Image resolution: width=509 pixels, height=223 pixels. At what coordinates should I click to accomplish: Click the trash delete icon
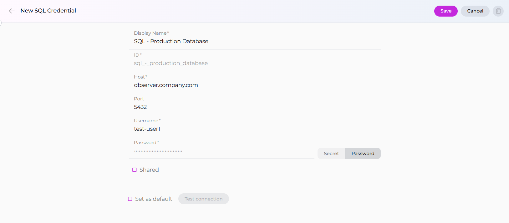click(x=498, y=11)
